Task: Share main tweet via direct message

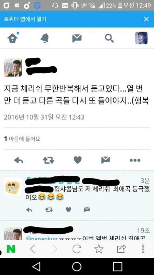Action: tap(106, 160)
